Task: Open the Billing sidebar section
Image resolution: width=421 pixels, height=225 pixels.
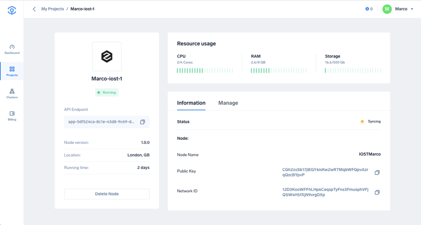Action: (12, 116)
